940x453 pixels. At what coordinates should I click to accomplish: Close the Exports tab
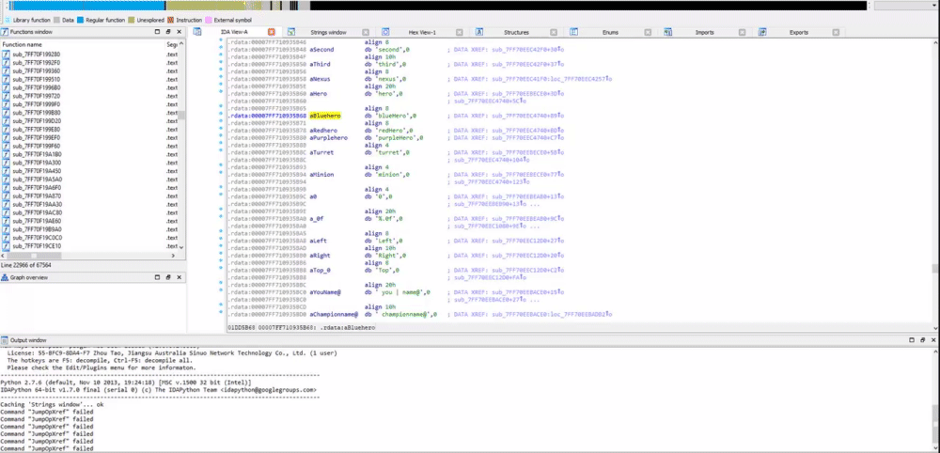pos(837,32)
